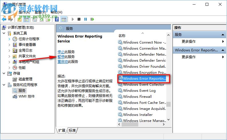Go back with the blue Back arrow
The width and height of the screenshot is (227, 140).
[x=4, y=19]
